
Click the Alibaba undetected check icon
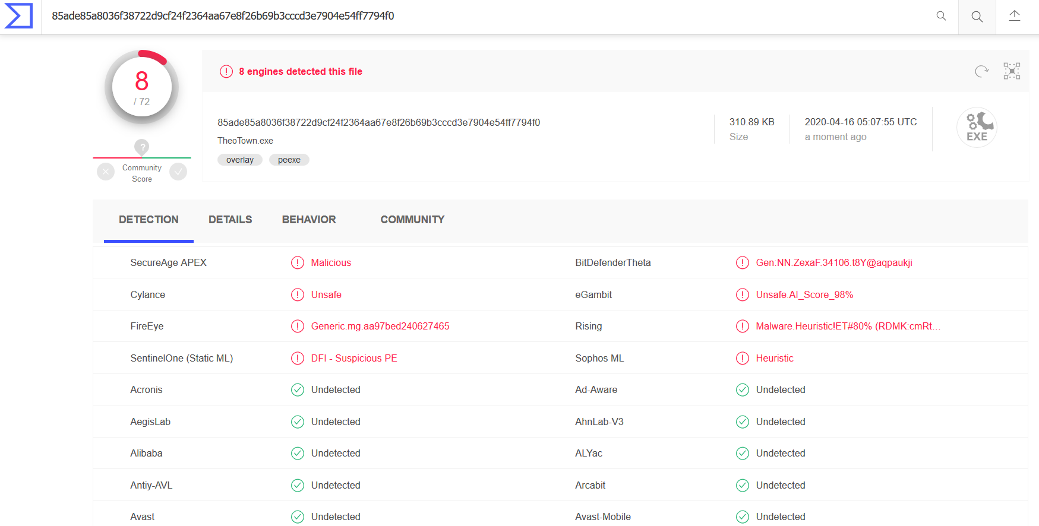tap(298, 453)
